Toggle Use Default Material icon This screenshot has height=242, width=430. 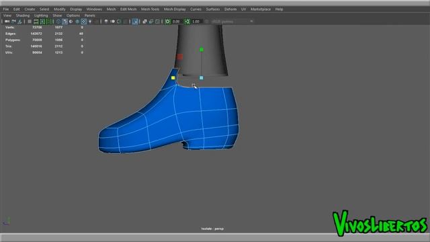[71, 22]
